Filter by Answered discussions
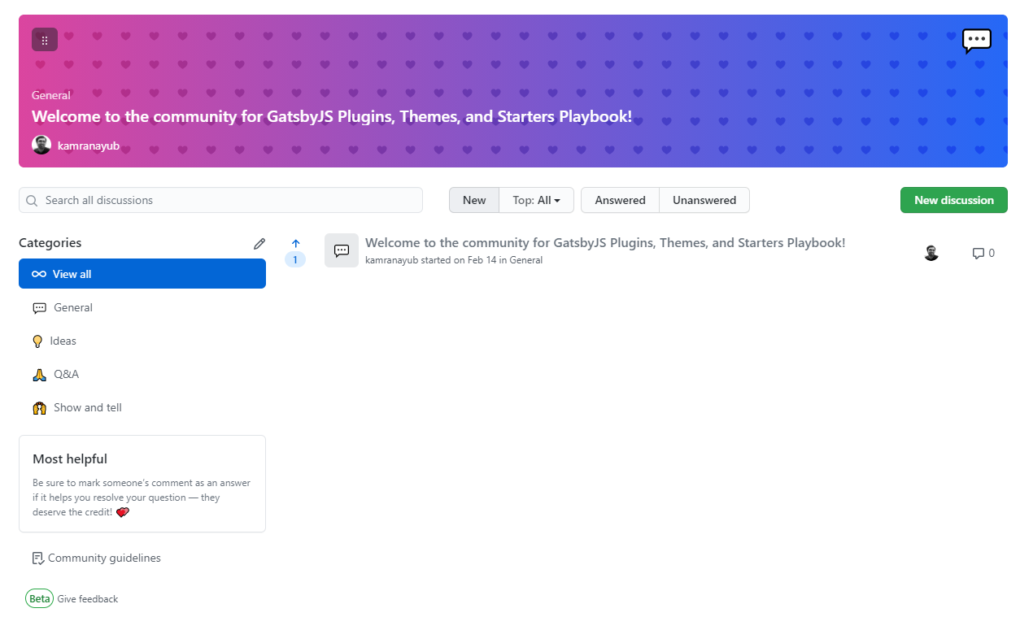 click(x=620, y=200)
